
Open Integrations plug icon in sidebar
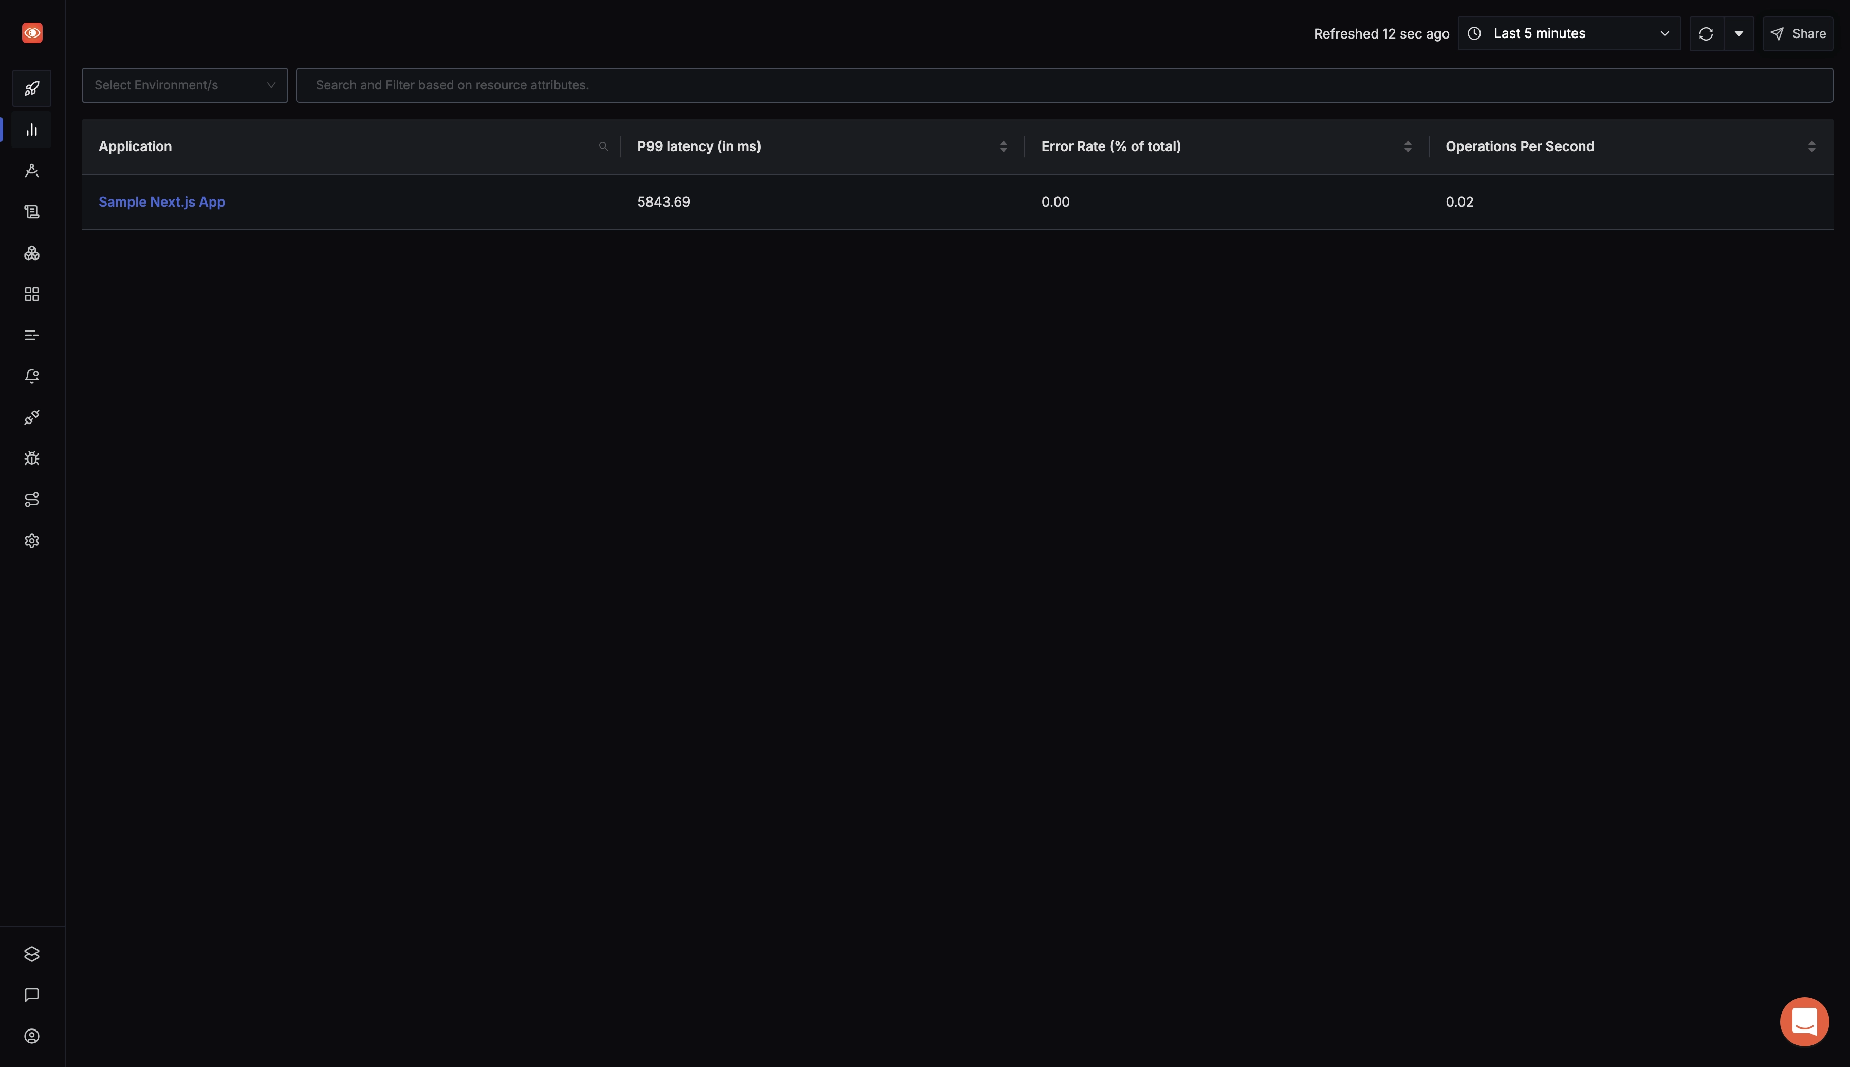31,417
